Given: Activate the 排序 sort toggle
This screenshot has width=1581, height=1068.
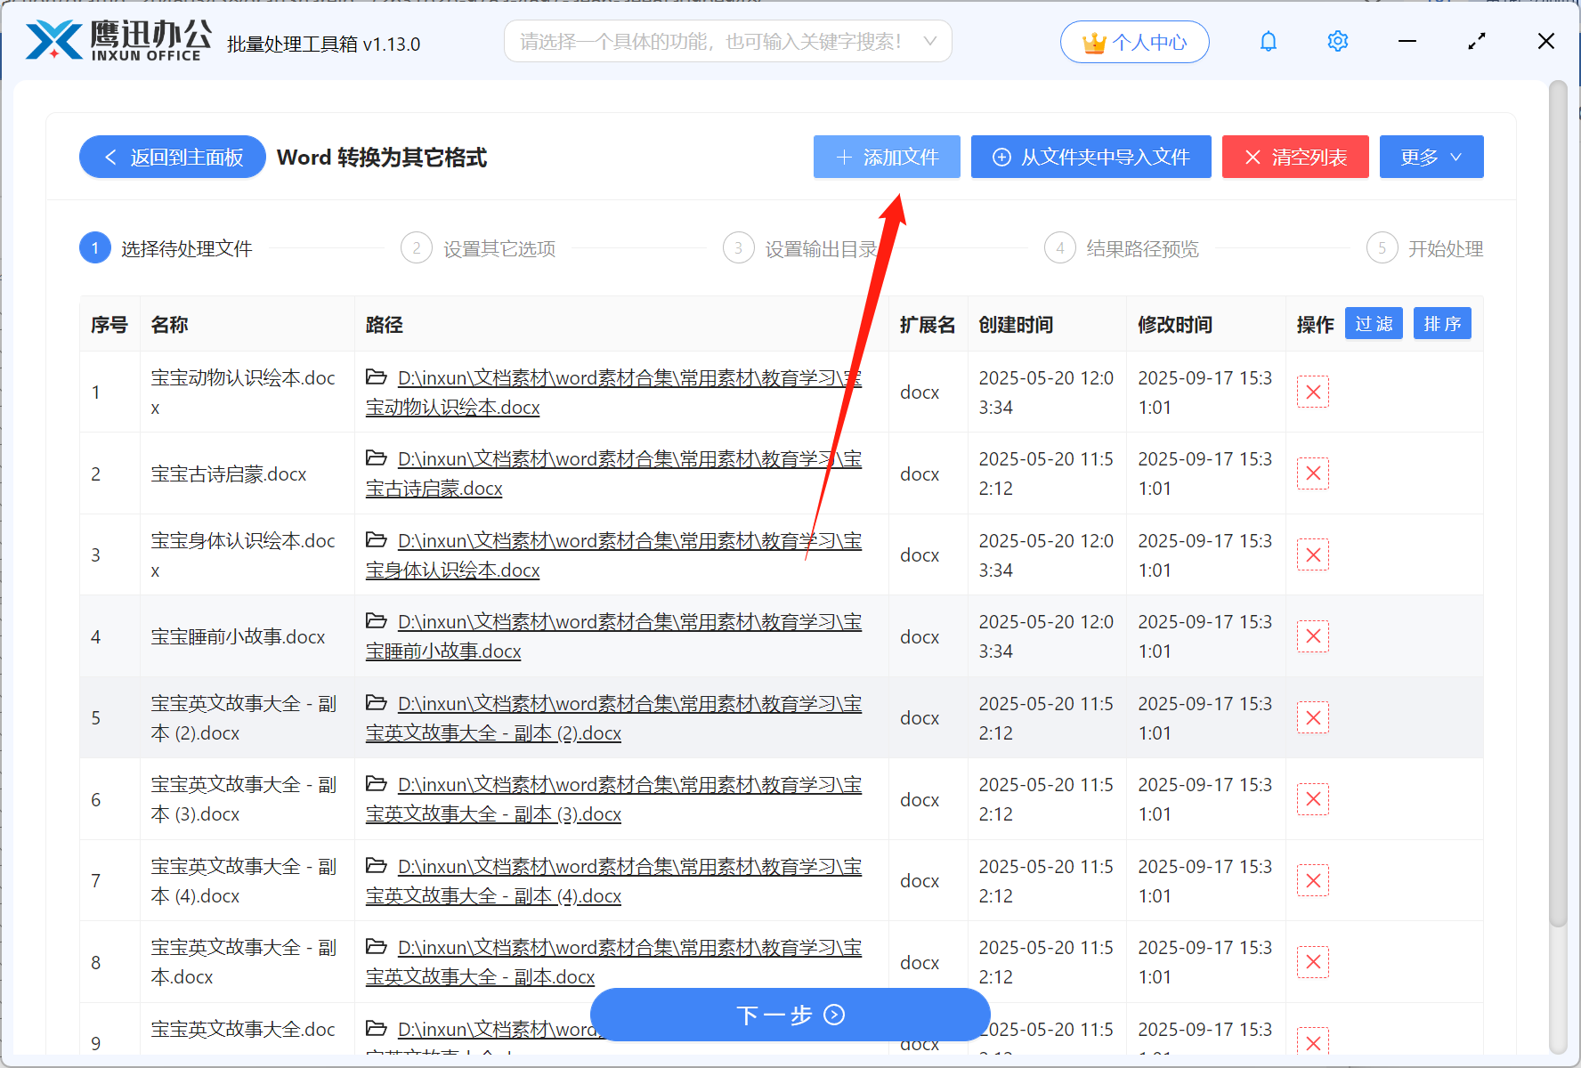Looking at the screenshot, I should (x=1441, y=323).
